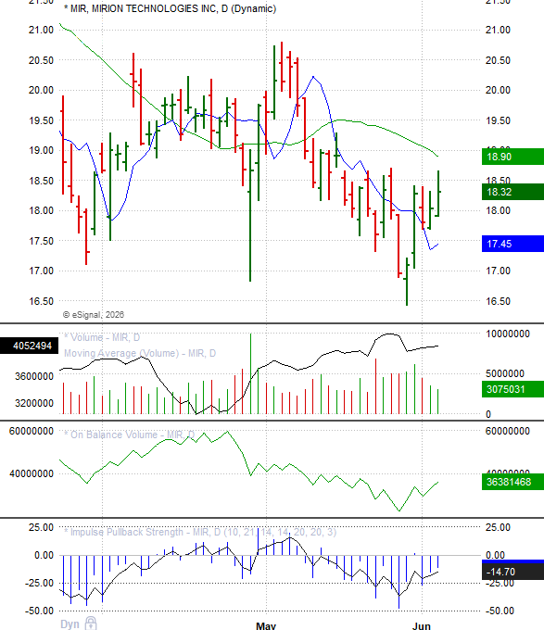Viewport: 544px width, 630px height.
Task: Click the 3600000 volume label on left axis
Action: point(34,376)
